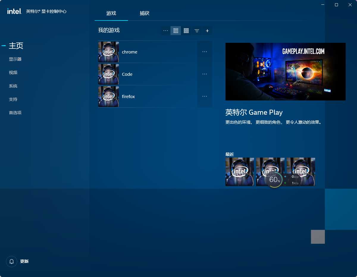Open the first recent game thumbnail under 最近
The width and height of the screenshot is (357, 277).
(x=240, y=172)
